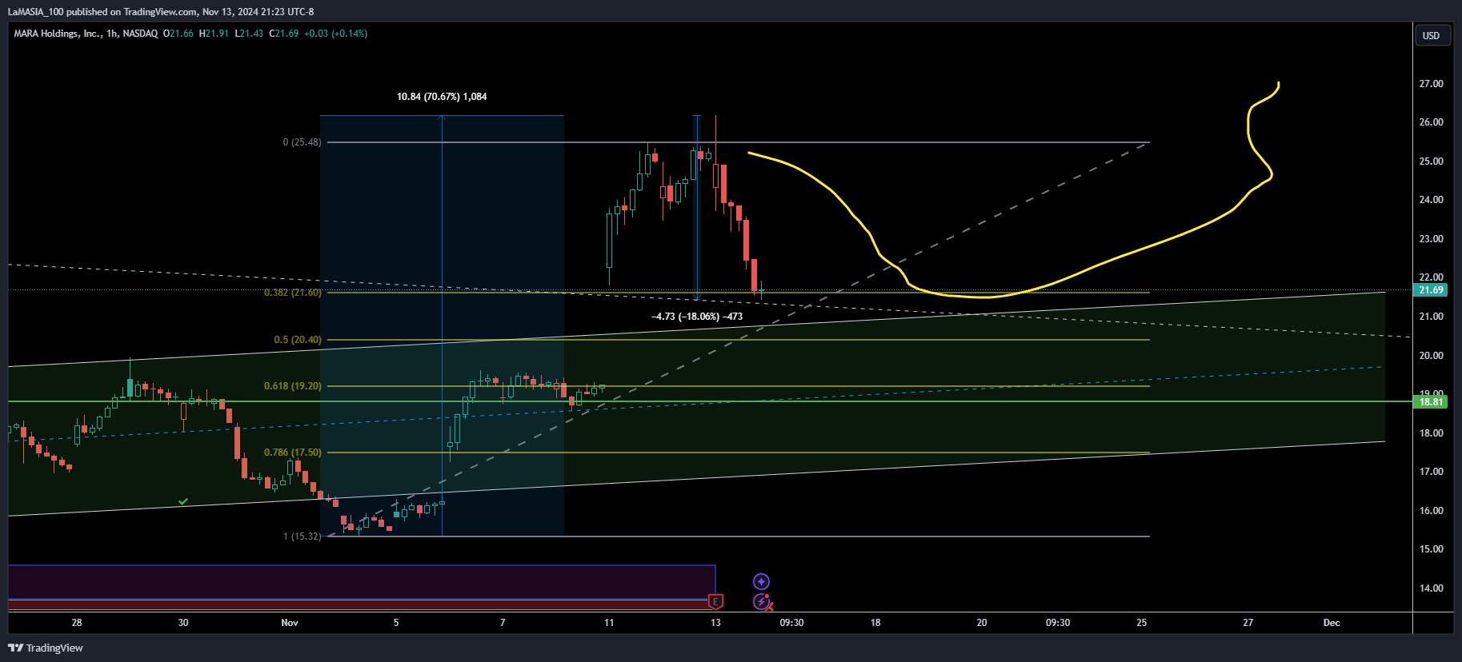Select the Fib level label 0 (25.48)
This screenshot has height=662, width=1462.
[302, 142]
